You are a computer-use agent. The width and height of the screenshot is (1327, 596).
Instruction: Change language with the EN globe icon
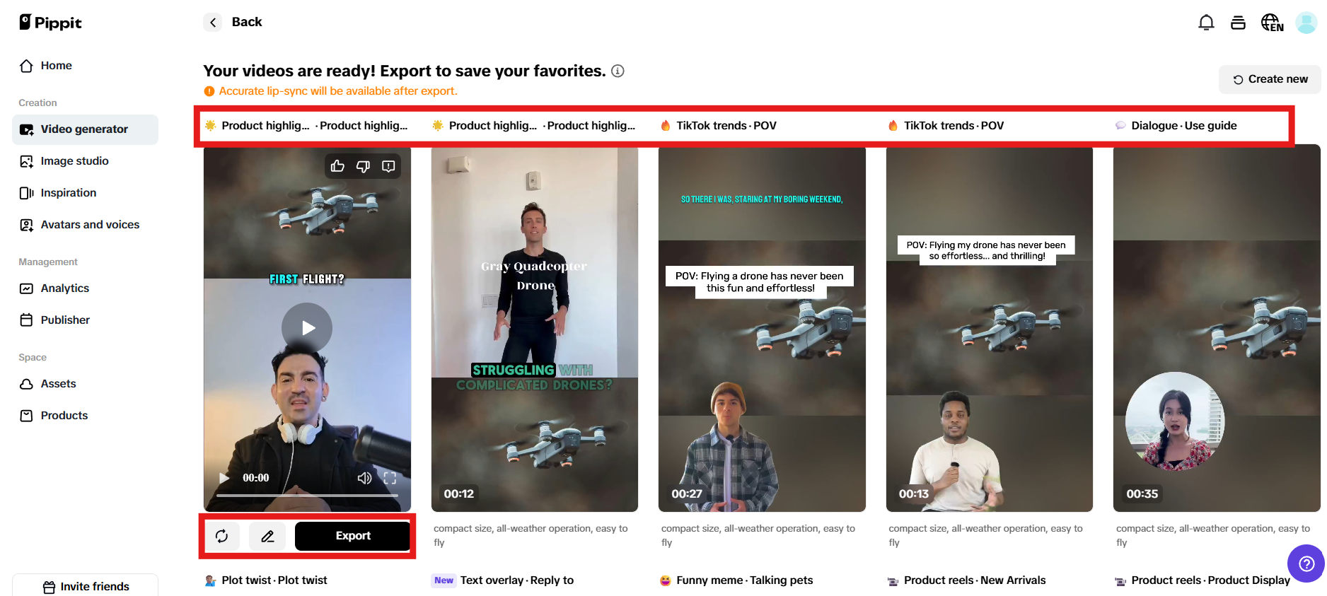coord(1272,23)
